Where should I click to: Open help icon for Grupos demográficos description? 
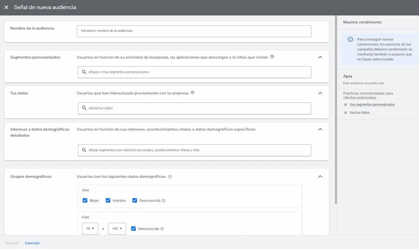click(x=170, y=177)
